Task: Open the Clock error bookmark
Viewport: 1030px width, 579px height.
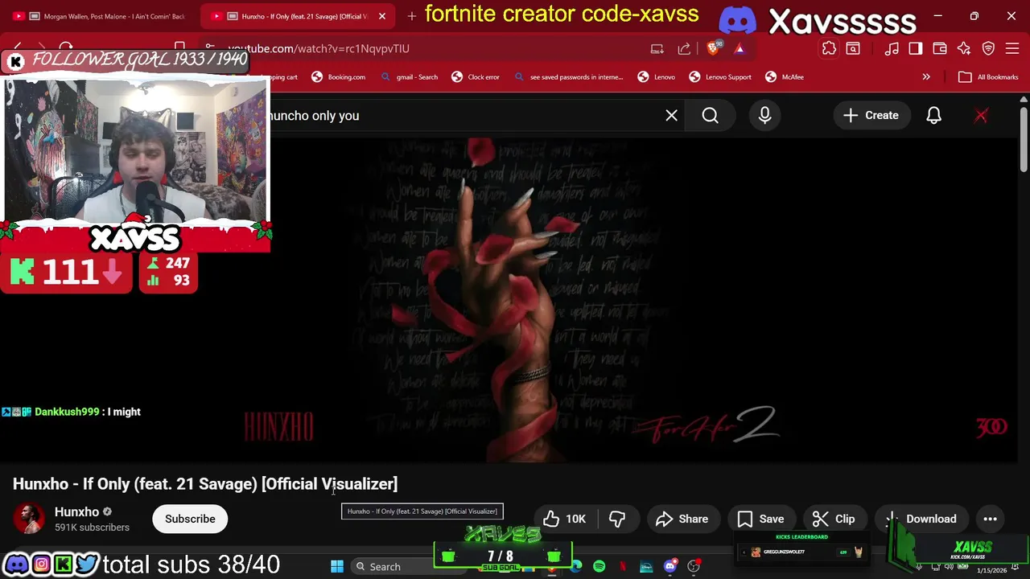Action: point(476,77)
